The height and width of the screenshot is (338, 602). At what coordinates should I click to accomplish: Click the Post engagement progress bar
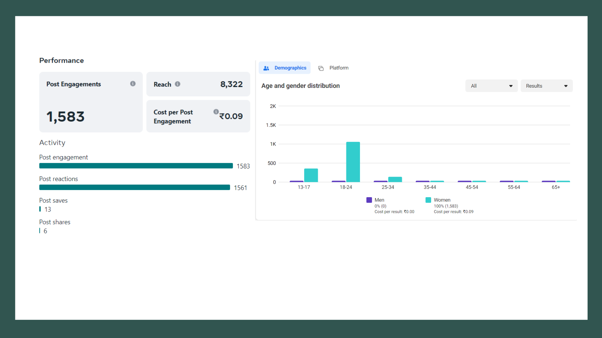[x=136, y=166]
